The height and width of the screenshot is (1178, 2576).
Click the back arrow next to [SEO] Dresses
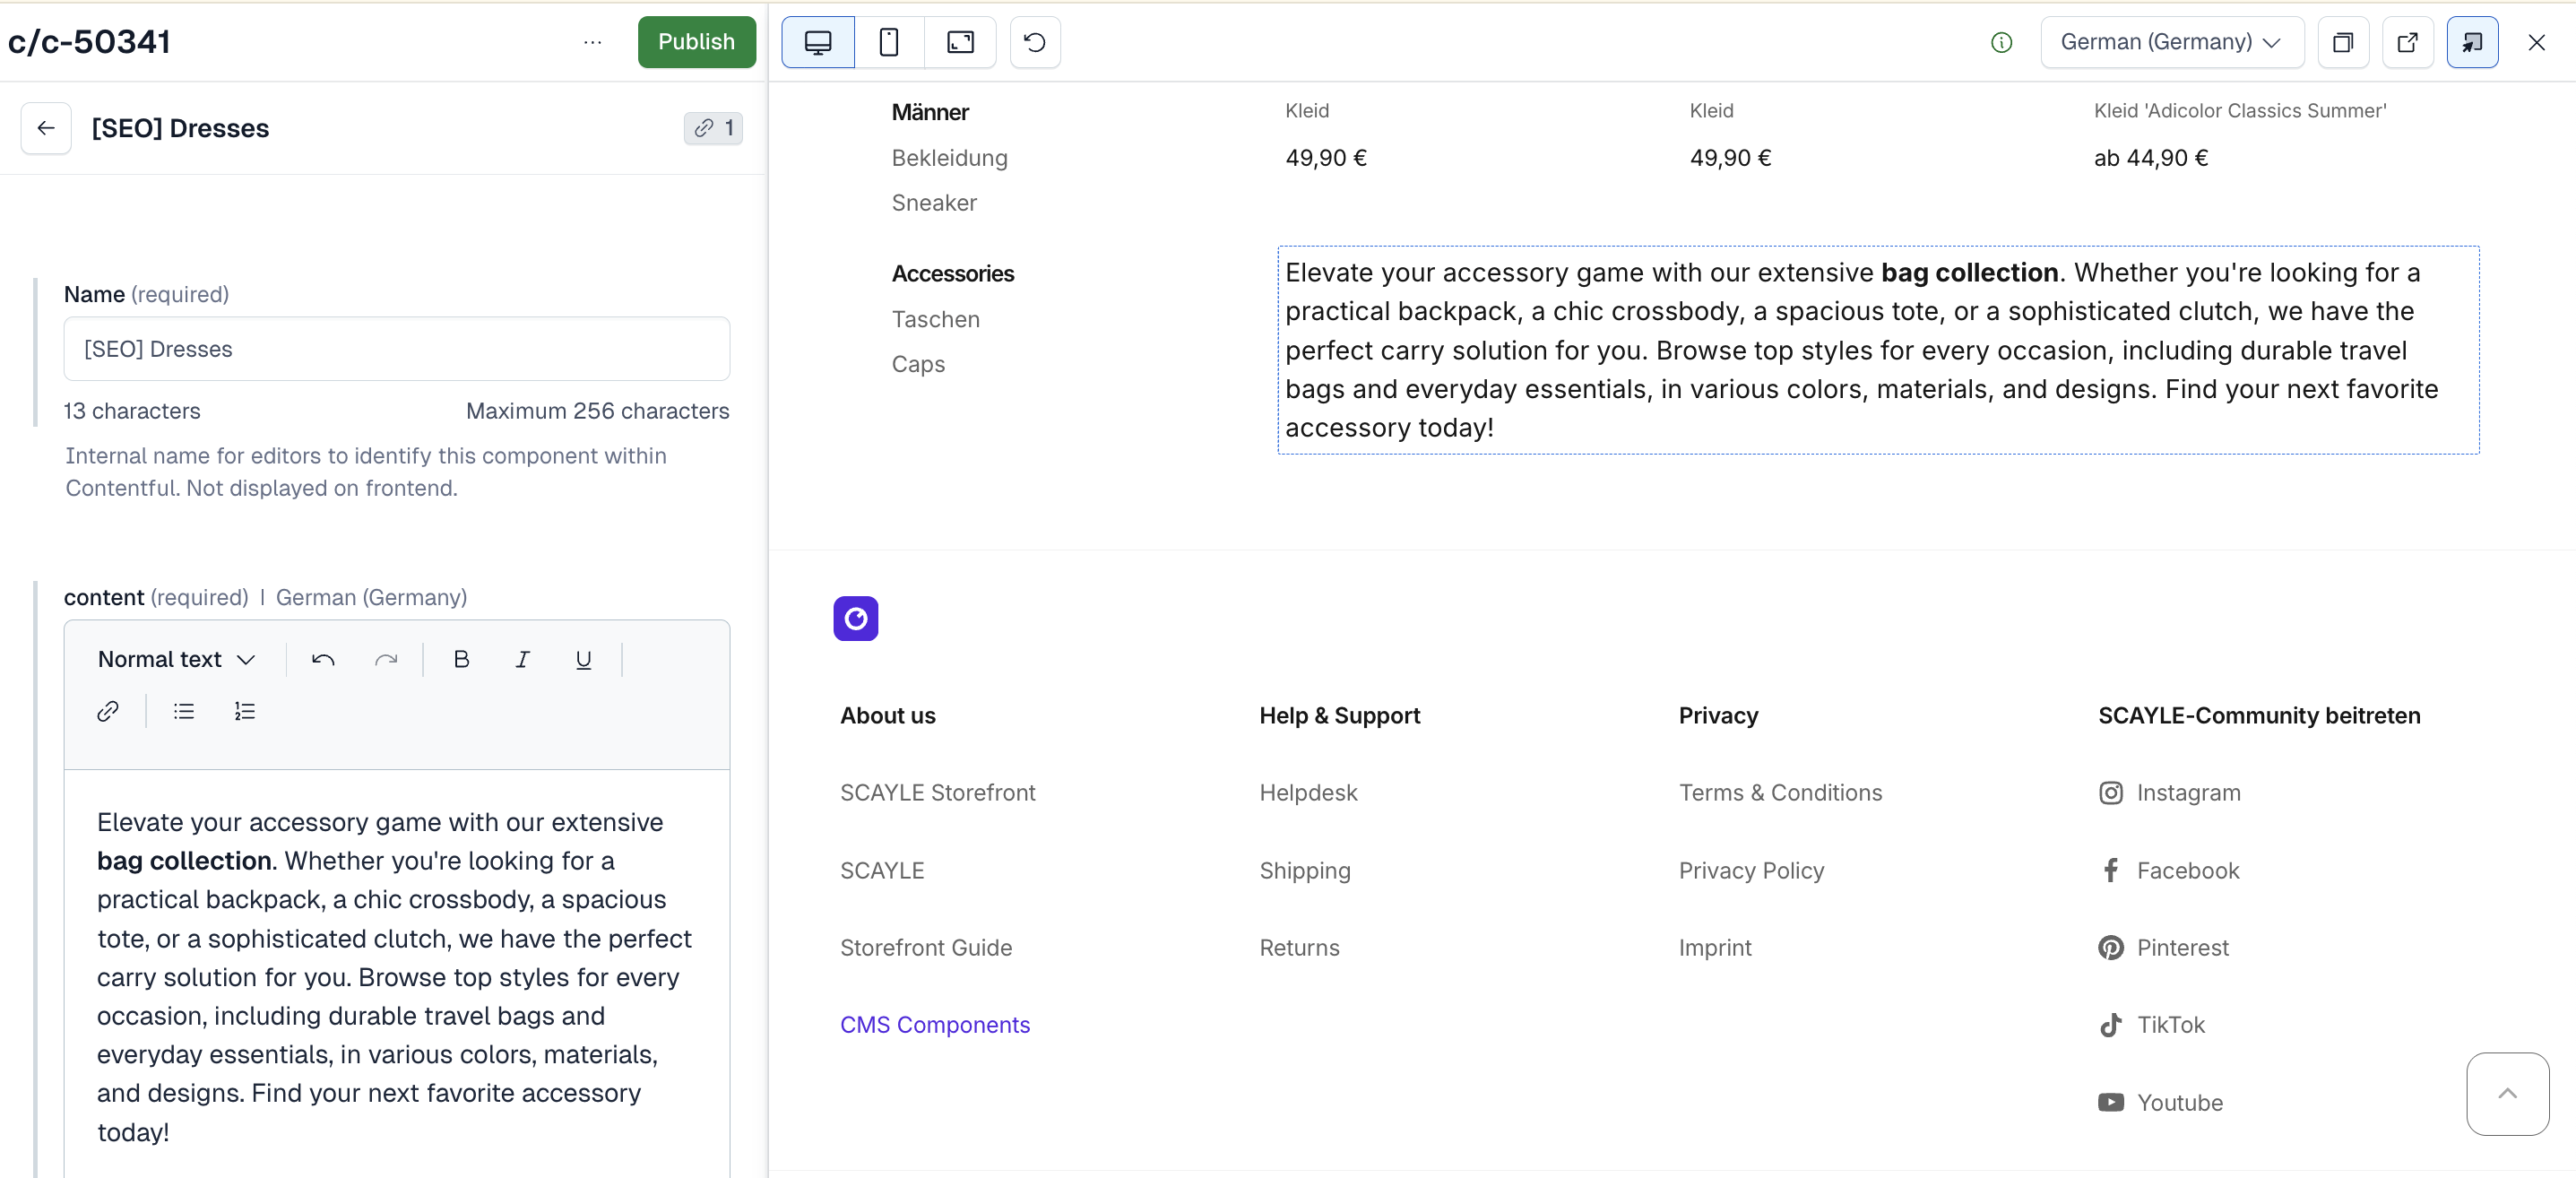(x=46, y=128)
